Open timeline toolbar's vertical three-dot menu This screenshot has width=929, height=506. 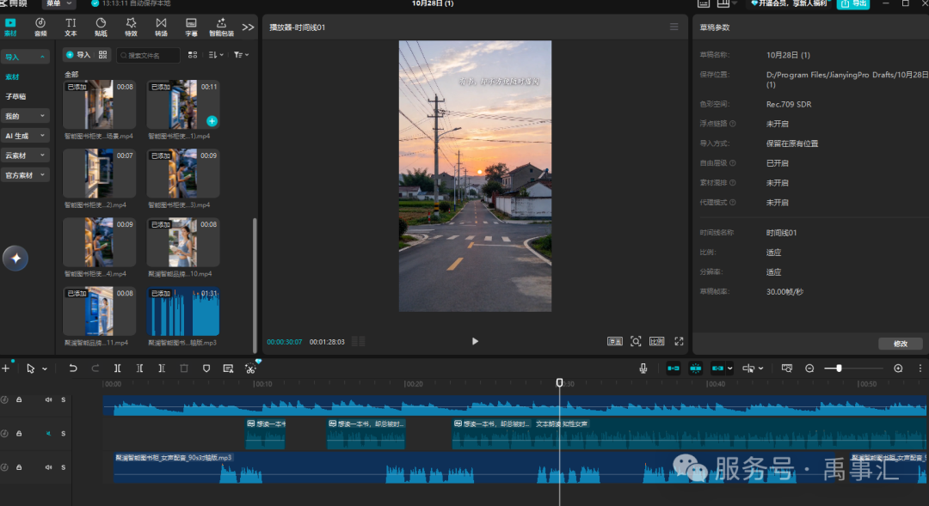tap(920, 368)
